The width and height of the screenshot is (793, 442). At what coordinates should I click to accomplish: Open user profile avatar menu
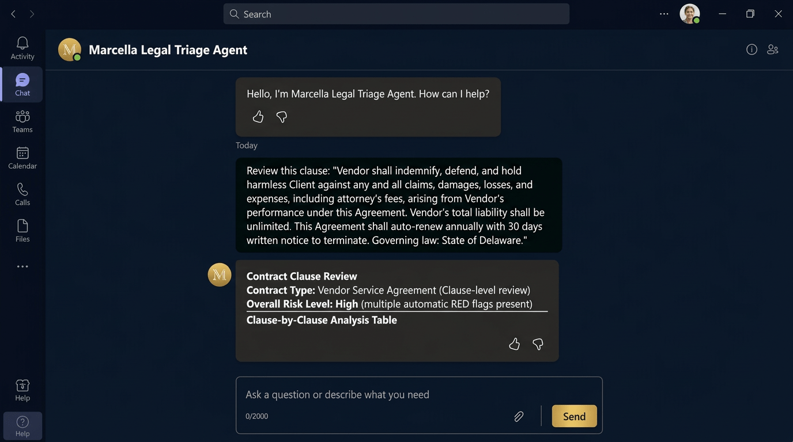pos(689,14)
